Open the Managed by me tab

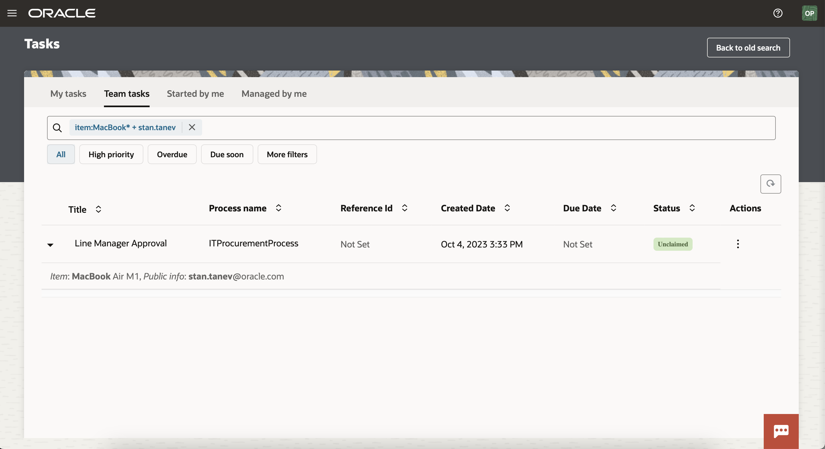click(274, 94)
